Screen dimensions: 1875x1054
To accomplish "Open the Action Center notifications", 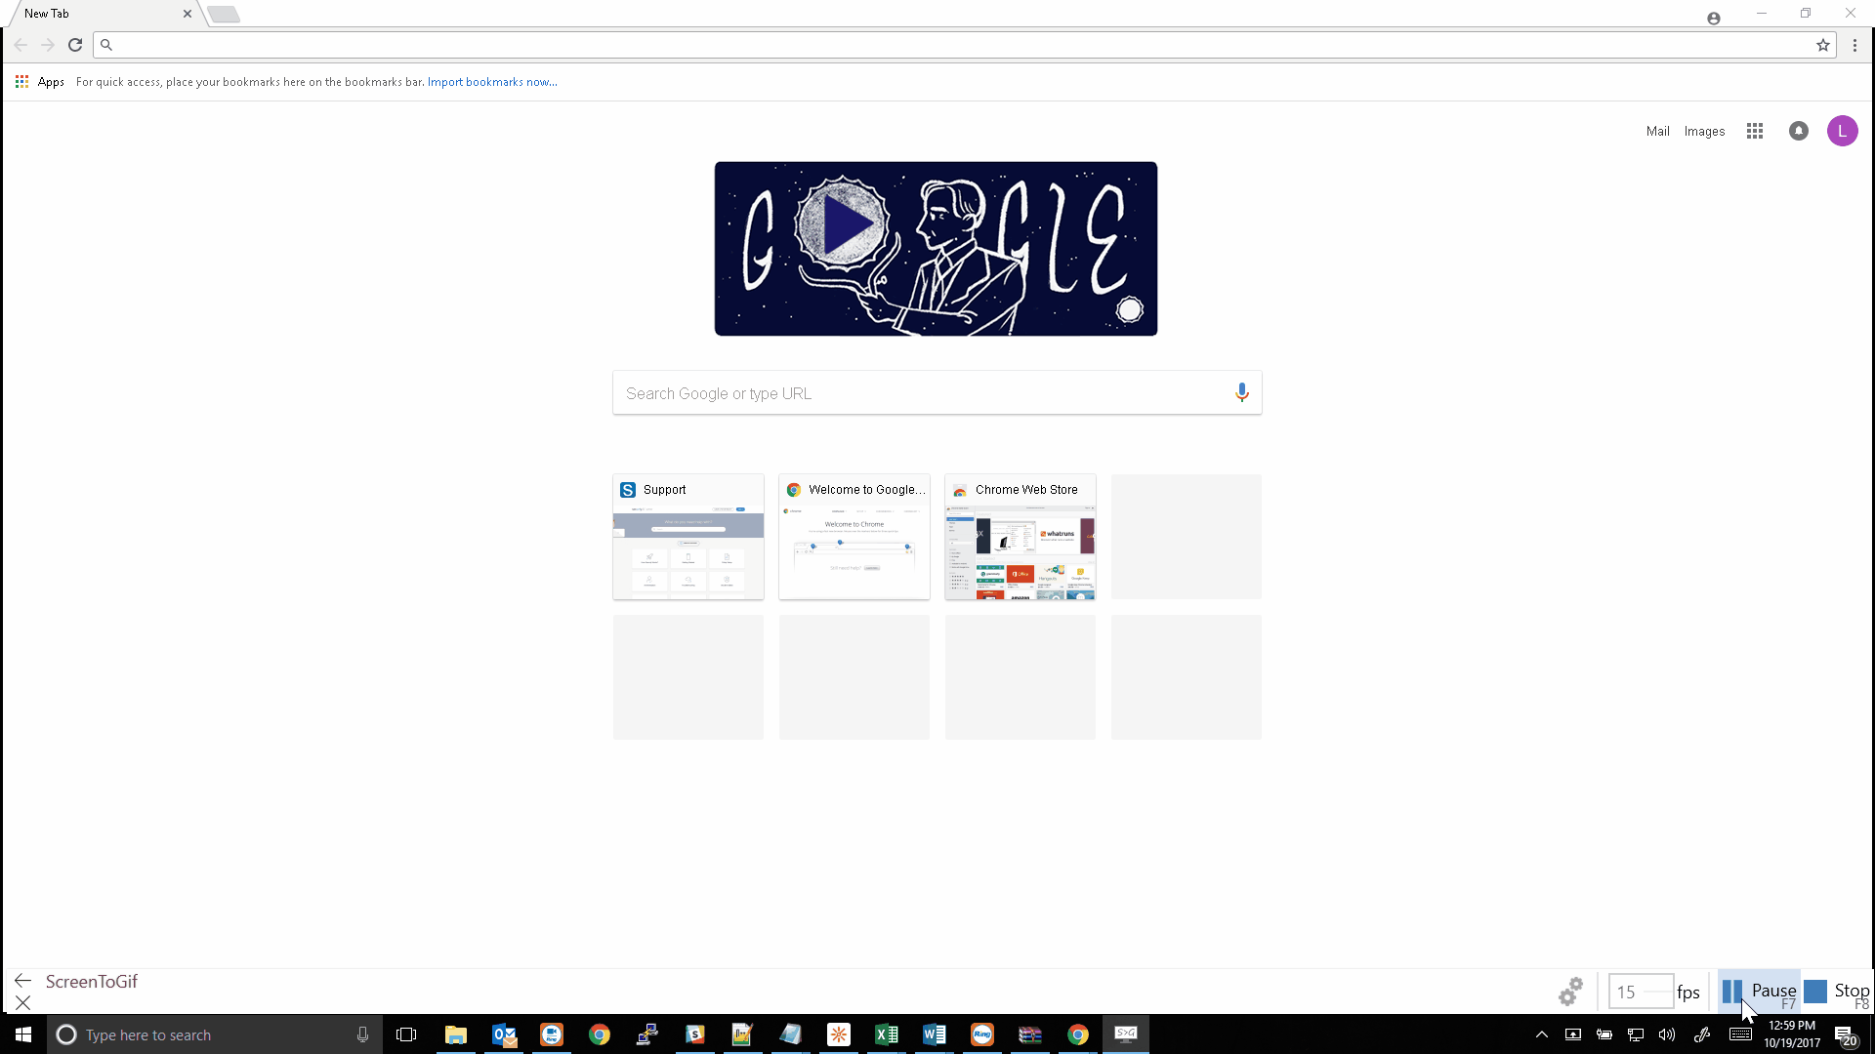I will click(1846, 1034).
